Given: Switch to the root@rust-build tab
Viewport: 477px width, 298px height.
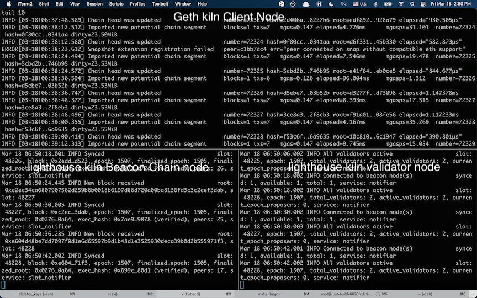Looking at the screenshot, I should coord(351,294).
